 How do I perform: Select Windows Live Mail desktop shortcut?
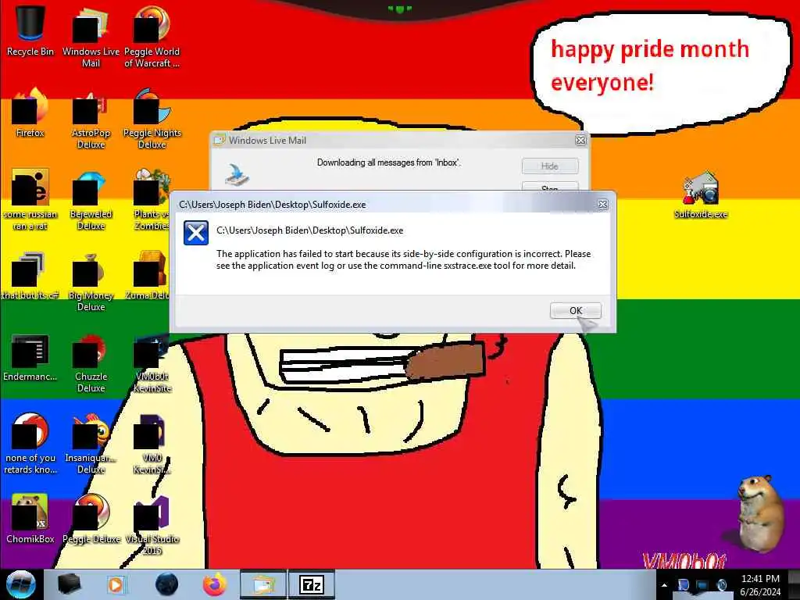91,37
